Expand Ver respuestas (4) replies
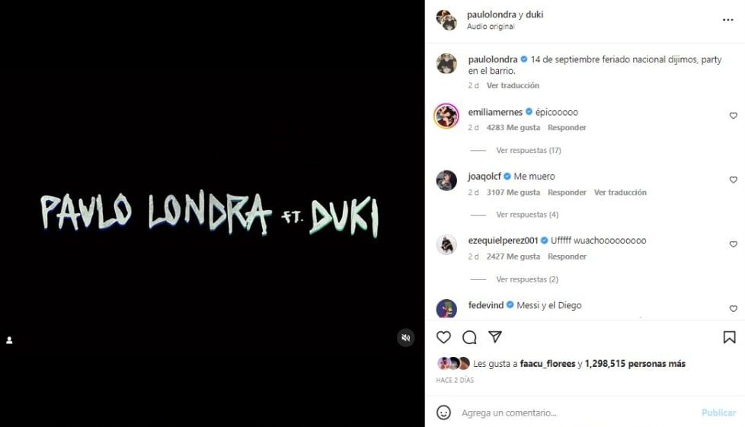745x427 pixels. [x=527, y=215]
